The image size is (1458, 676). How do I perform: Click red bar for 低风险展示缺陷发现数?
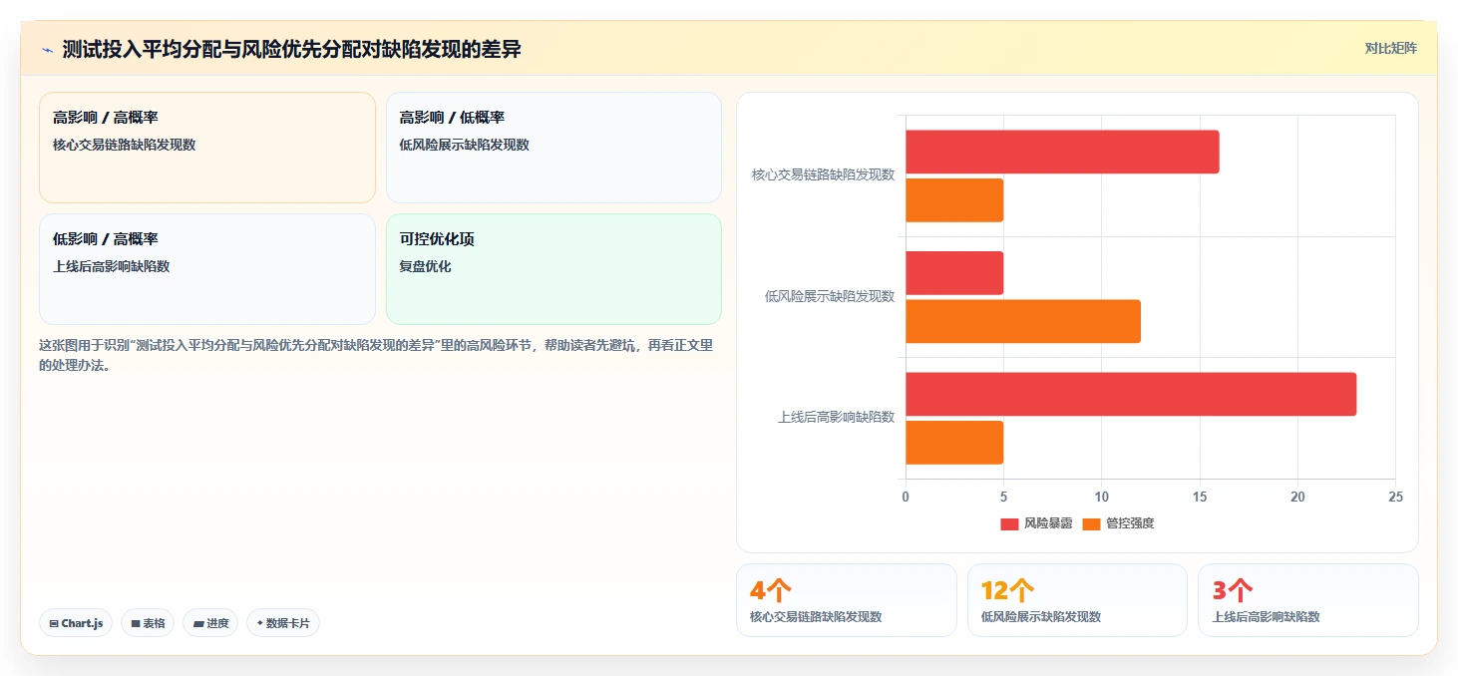[954, 273]
